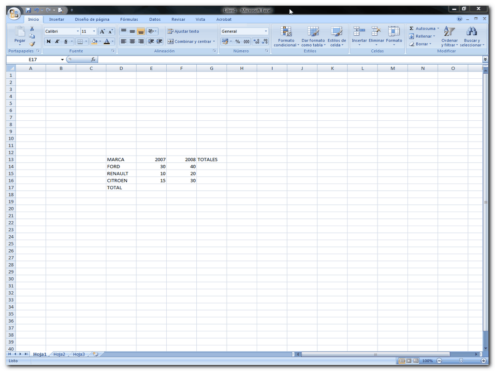The image size is (495, 371).
Task: Click the Save icon in quick access toolbar
Action: coord(29,10)
